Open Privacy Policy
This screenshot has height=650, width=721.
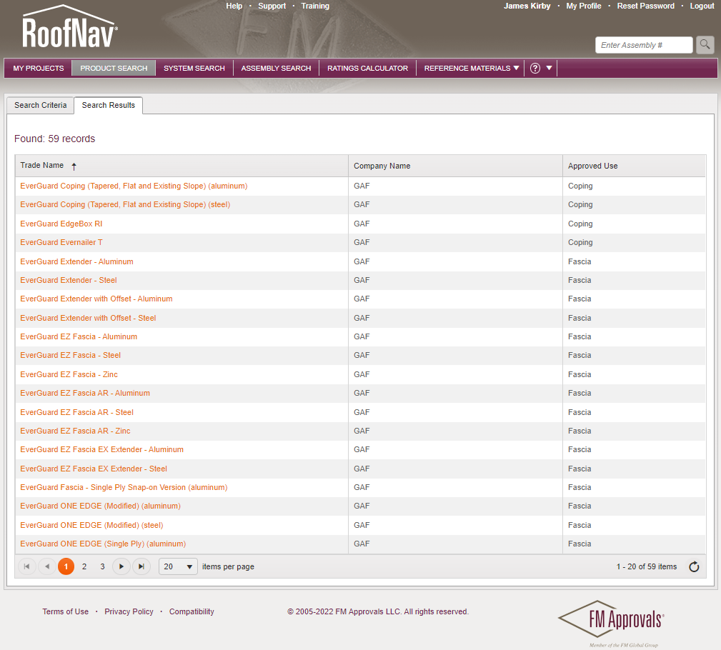click(x=129, y=611)
